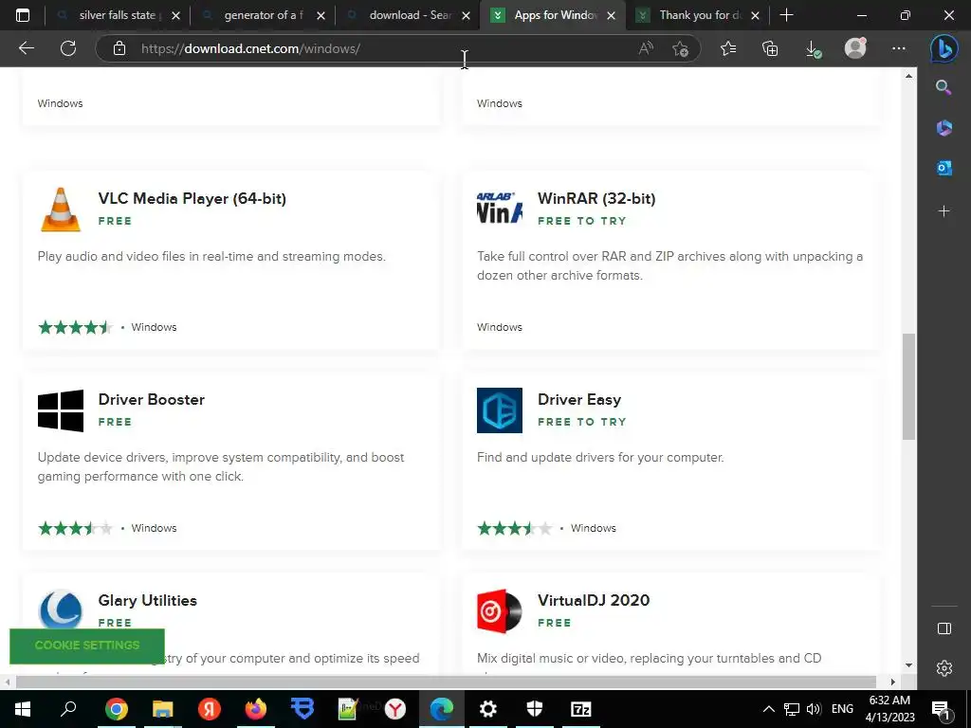This screenshot has height=728, width=971.
Task: Toggle Read aloud icon in address bar
Action: click(x=646, y=48)
